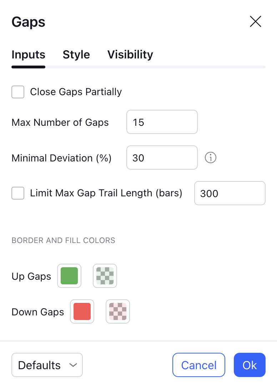277x387 pixels.
Task: Open Up Gaps checkered fill color swatch
Action: pyautogui.click(x=105, y=276)
